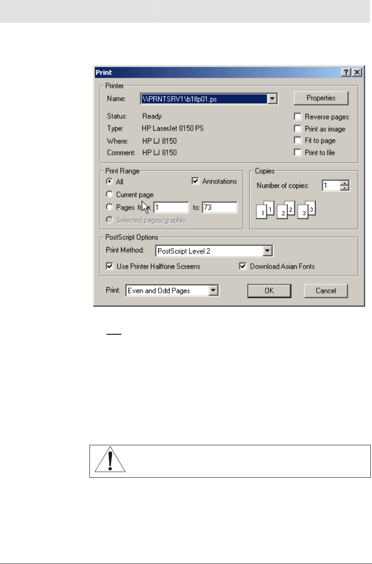372x564 pixels.
Task: Click the 'Comment:' label
Action: point(121,153)
